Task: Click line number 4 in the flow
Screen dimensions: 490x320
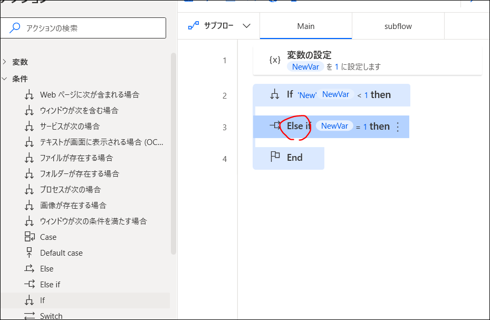Action: [x=224, y=159]
